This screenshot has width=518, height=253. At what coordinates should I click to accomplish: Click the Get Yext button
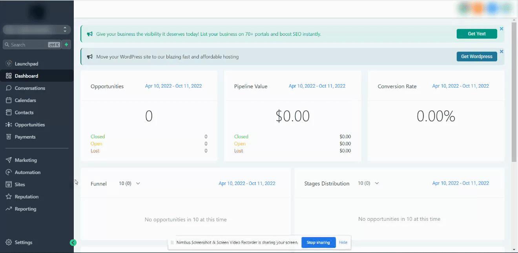point(477,34)
